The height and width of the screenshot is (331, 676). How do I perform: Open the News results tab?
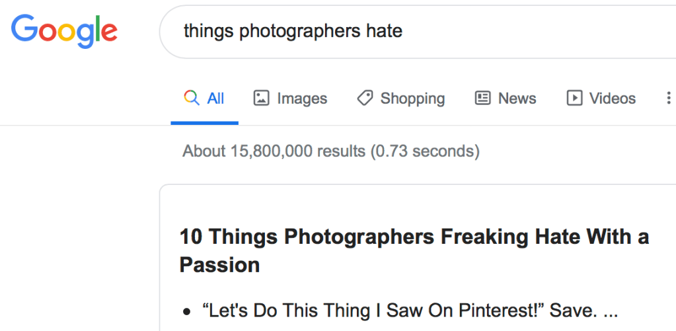(x=517, y=98)
